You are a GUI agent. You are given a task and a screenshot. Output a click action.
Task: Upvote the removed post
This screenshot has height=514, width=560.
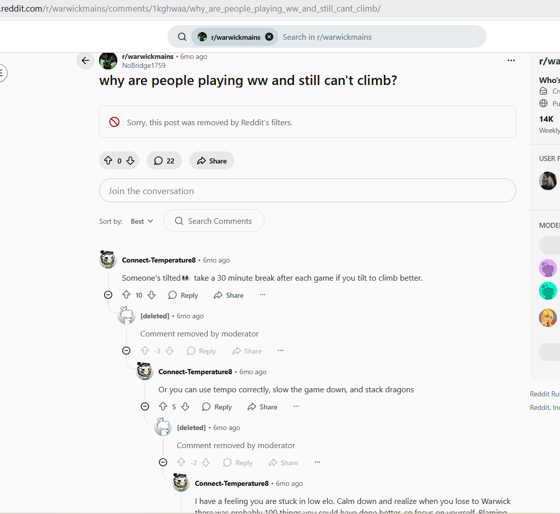tap(108, 160)
